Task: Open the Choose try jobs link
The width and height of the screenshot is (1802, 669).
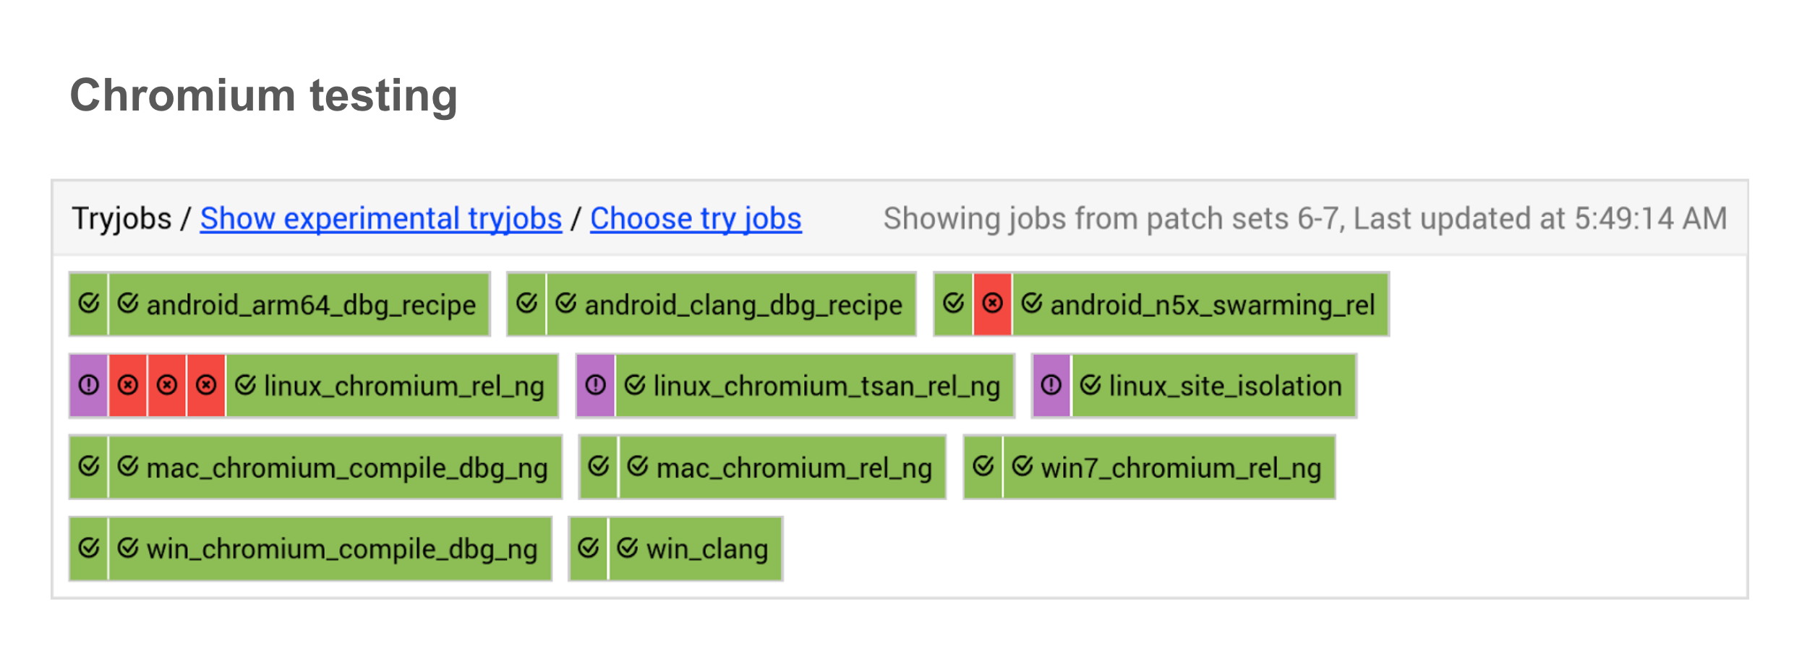Action: click(x=696, y=218)
